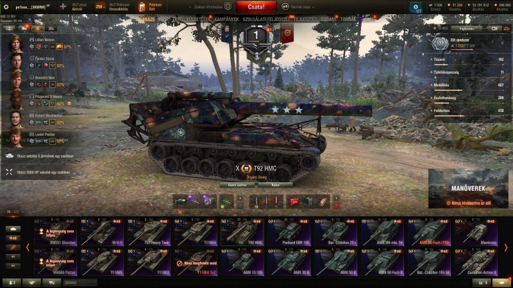Screen dimensions: 513x288
Task: Switch to the KAMPÁNYOK tab
Action: (226, 19)
